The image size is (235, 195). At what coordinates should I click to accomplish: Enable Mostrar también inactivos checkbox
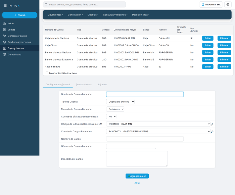coord(47,73)
